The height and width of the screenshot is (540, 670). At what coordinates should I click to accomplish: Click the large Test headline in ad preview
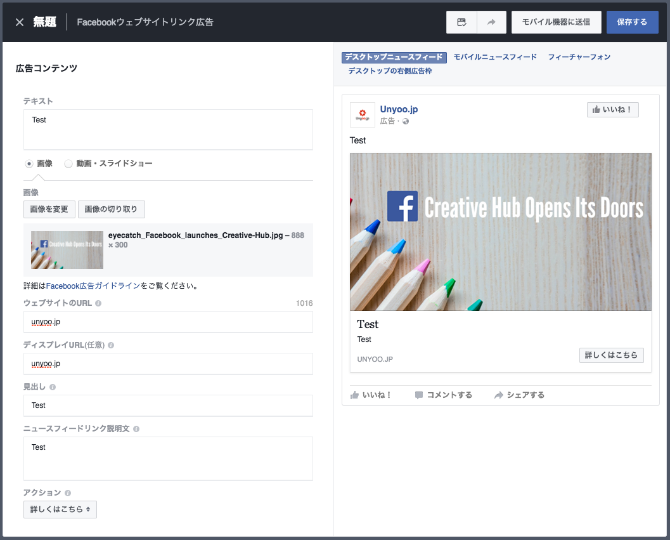368,324
